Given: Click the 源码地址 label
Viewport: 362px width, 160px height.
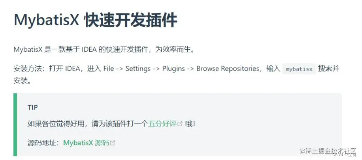Looking at the screenshot, I should coord(42,143).
